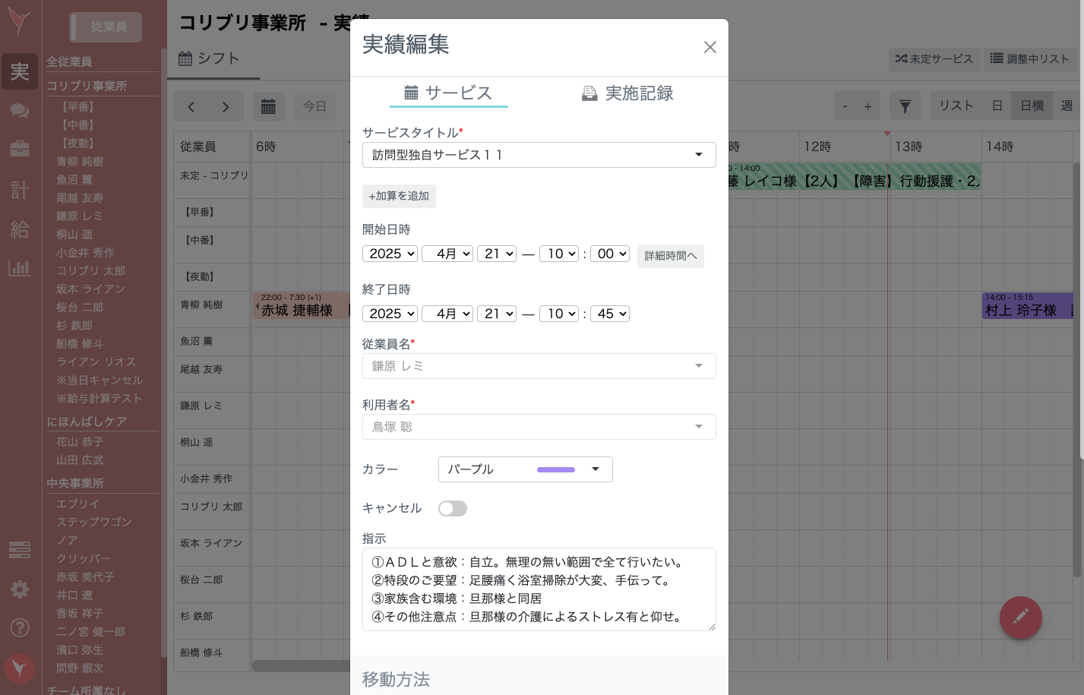Switch to the 実施記録 tab
This screenshot has height=695, width=1084.
[x=627, y=93]
